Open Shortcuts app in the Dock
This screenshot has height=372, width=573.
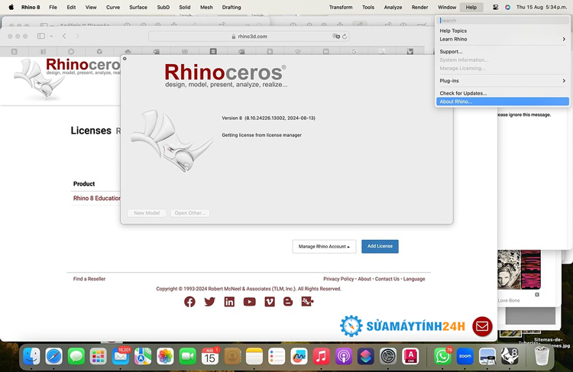point(366,356)
